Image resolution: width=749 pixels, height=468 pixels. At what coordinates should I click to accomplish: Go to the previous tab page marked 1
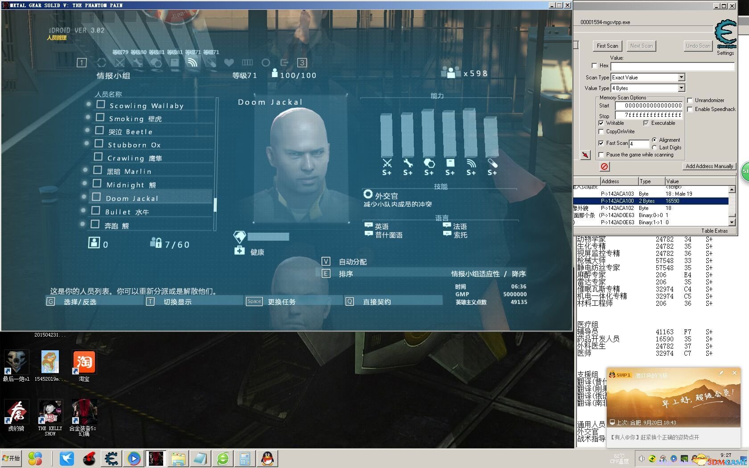(82, 63)
